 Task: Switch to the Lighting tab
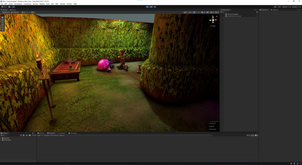(x=274, y=10)
